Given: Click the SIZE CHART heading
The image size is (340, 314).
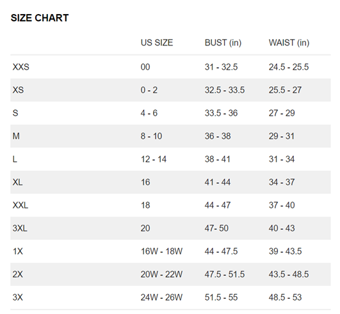Looking at the screenshot, I should click(40, 18).
